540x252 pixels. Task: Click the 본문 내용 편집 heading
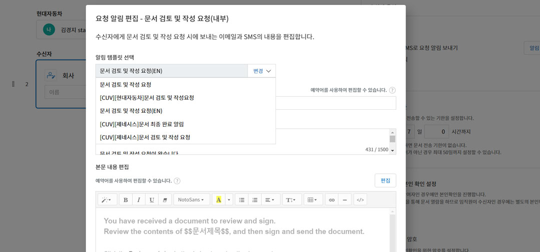click(112, 168)
